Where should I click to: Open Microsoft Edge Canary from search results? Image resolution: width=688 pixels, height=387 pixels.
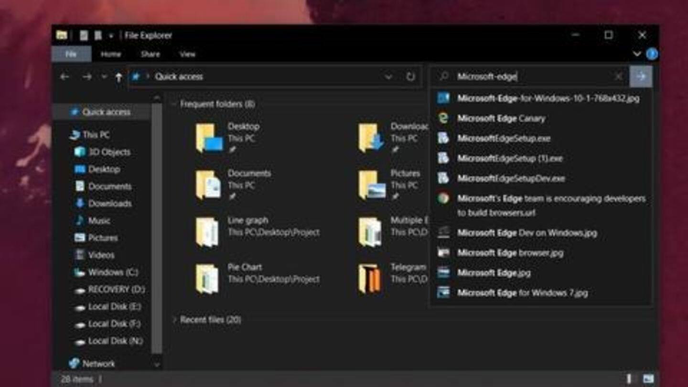pyautogui.click(x=503, y=118)
